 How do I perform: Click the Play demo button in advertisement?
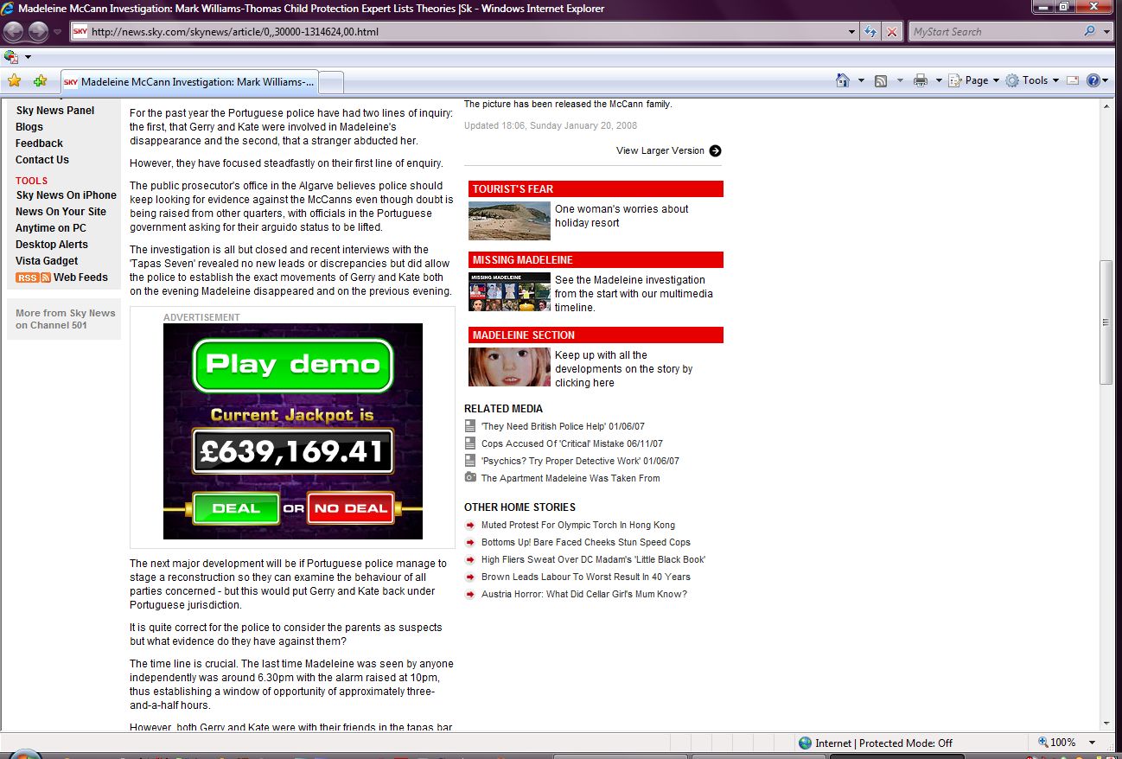(x=292, y=365)
